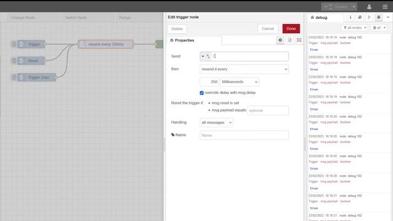Screen dimensions: 393x221
Task: Open the help book sidebar icon
Action: (x=360, y=17)
